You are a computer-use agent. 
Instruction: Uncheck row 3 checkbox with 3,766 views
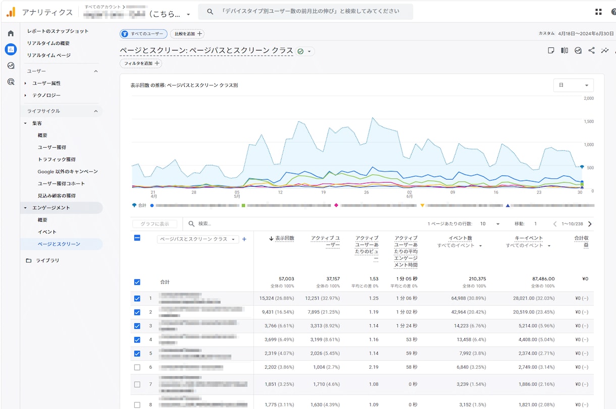click(x=137, y=326)
